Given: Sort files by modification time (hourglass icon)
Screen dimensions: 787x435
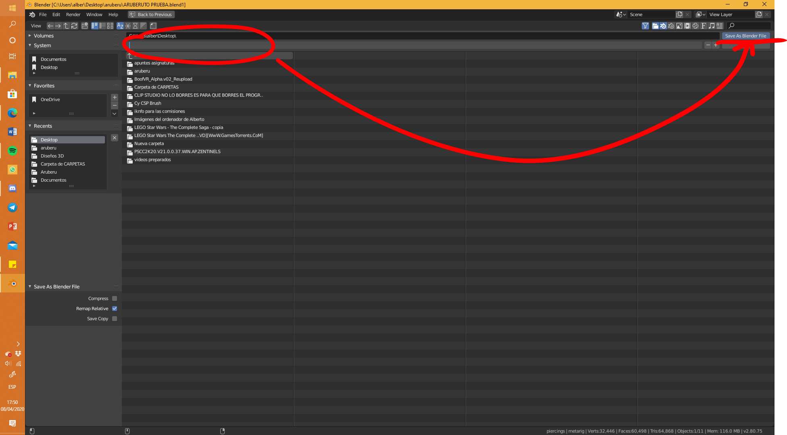Looking at the screenshot, I should point(135,26).
